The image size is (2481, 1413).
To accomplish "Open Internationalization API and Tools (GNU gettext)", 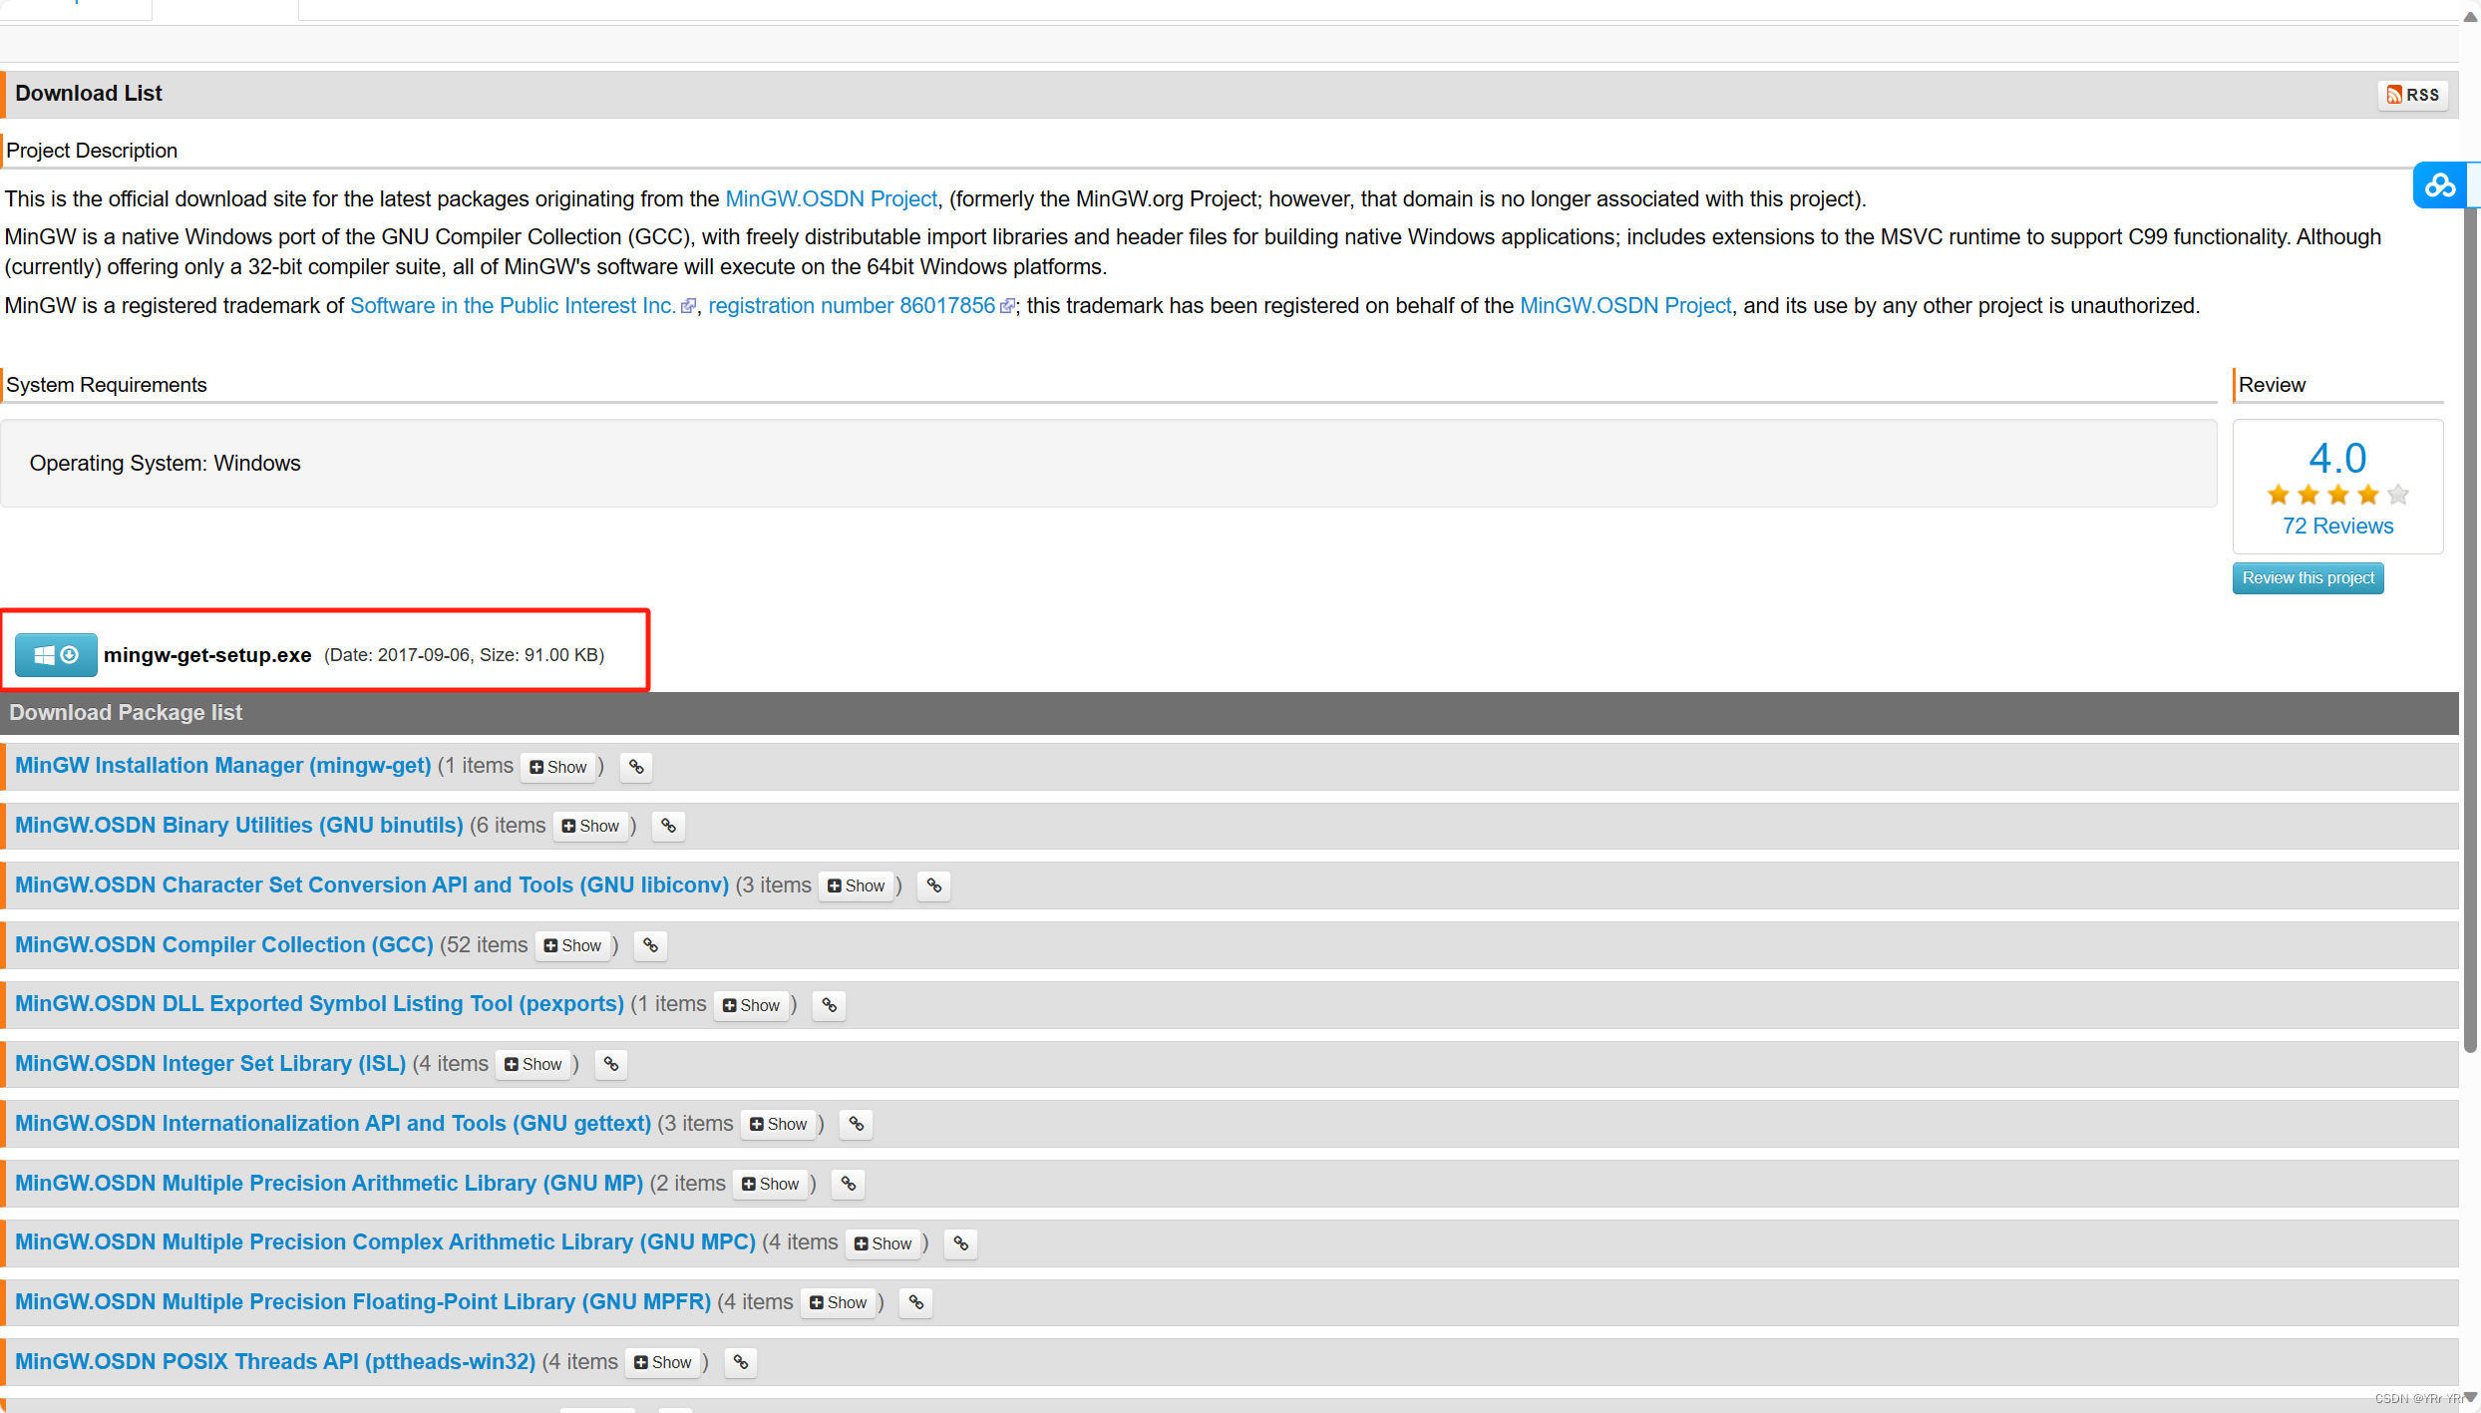I will [333, 1123].
